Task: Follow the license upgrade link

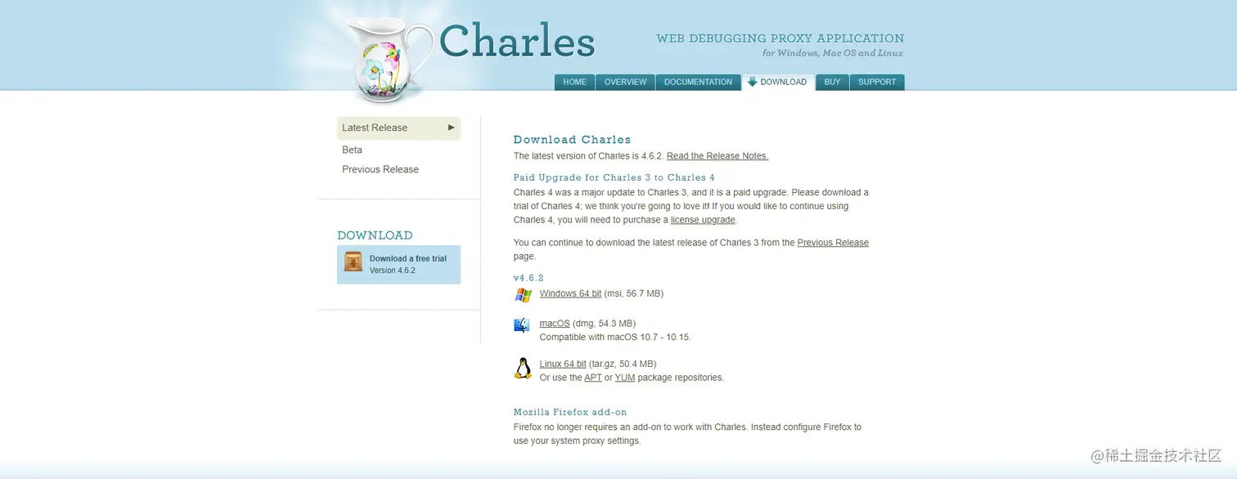Action: point(703,220)
